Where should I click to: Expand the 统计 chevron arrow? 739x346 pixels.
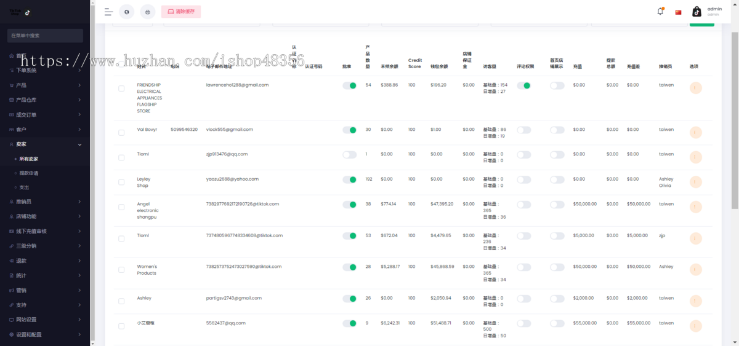tap(79, 275)
